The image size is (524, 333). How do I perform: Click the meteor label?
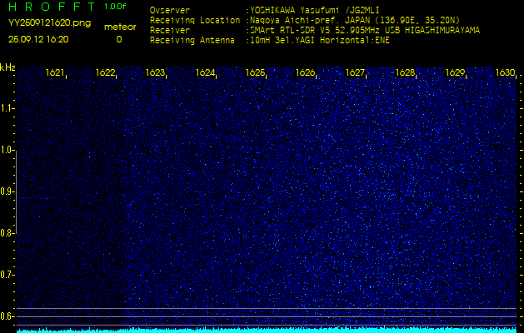pyautogui.click(x=120, y=27)
